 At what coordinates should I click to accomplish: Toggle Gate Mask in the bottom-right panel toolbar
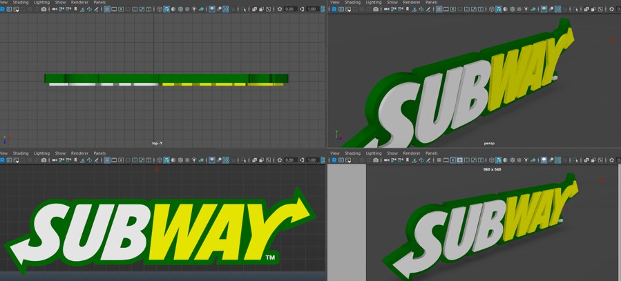pos(460,160)
